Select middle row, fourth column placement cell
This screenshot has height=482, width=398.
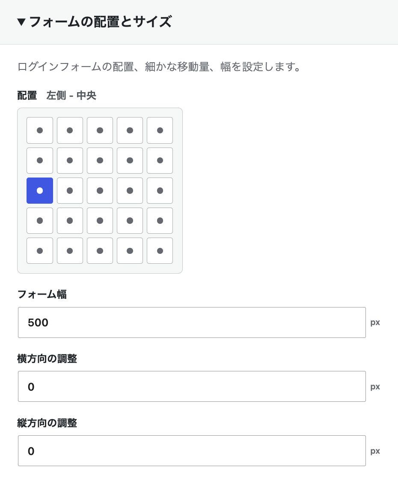tap(130, 190)
